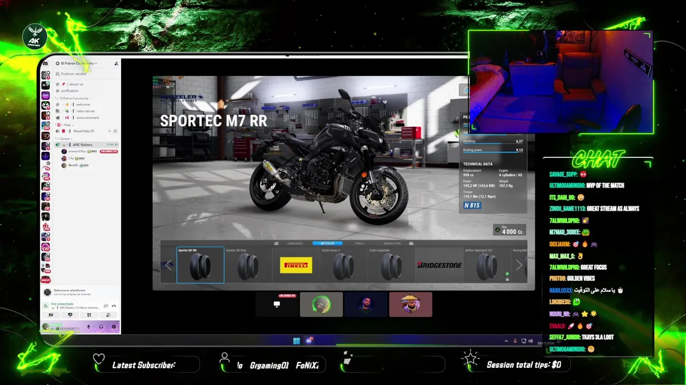Click the taskbar microphone tray icon
Viewport: 686px width, 385px height.
click(x=515, y=341)
